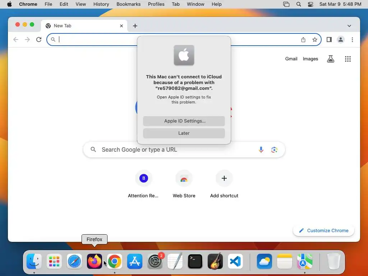The height and width of the screenshot is (276, 368).
Task: Open the File menu
Action: tap(49, 4)
